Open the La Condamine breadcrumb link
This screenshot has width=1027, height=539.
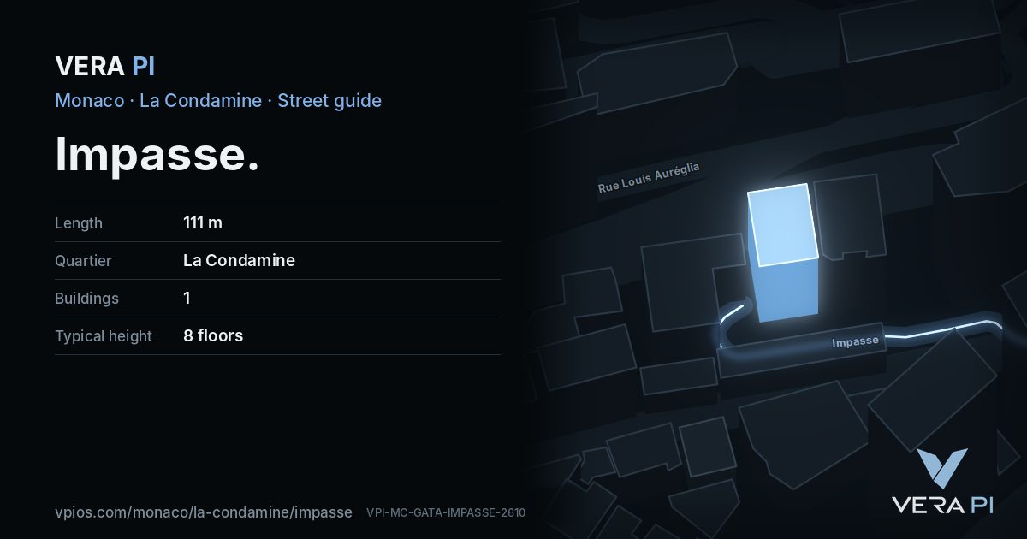[200, 100]
